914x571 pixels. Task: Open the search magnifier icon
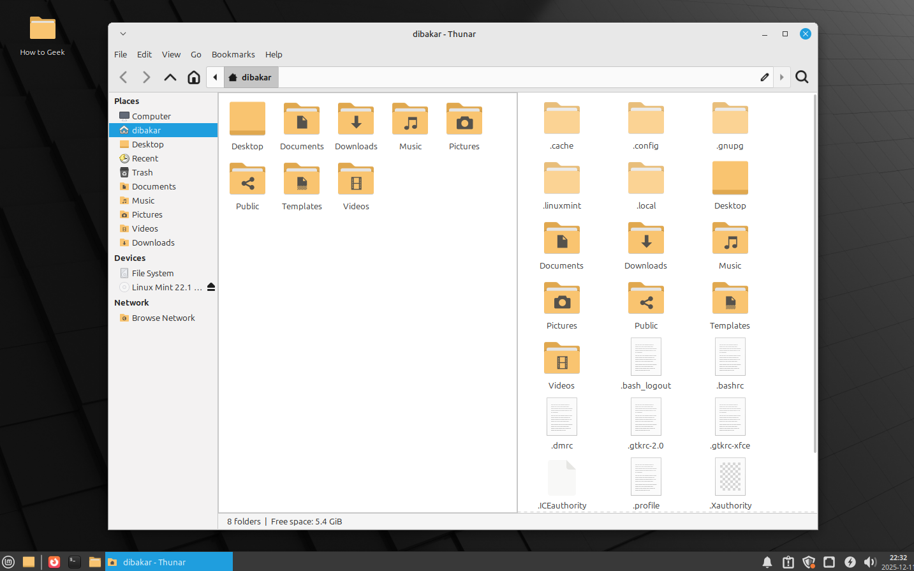pyautogui.click(x=802, y=77)
